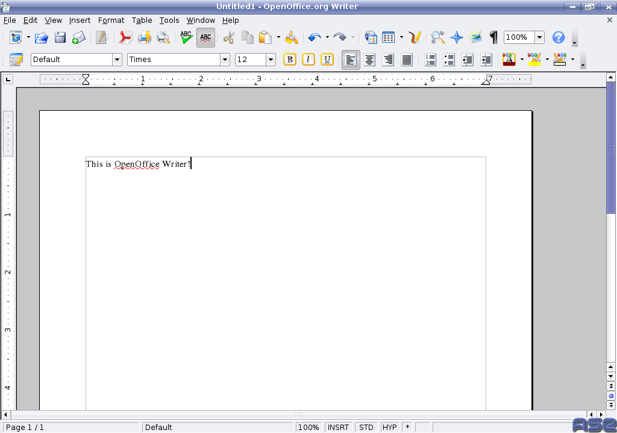Open the View menu
The image size is (617, 433).
(x=53, y=20)
